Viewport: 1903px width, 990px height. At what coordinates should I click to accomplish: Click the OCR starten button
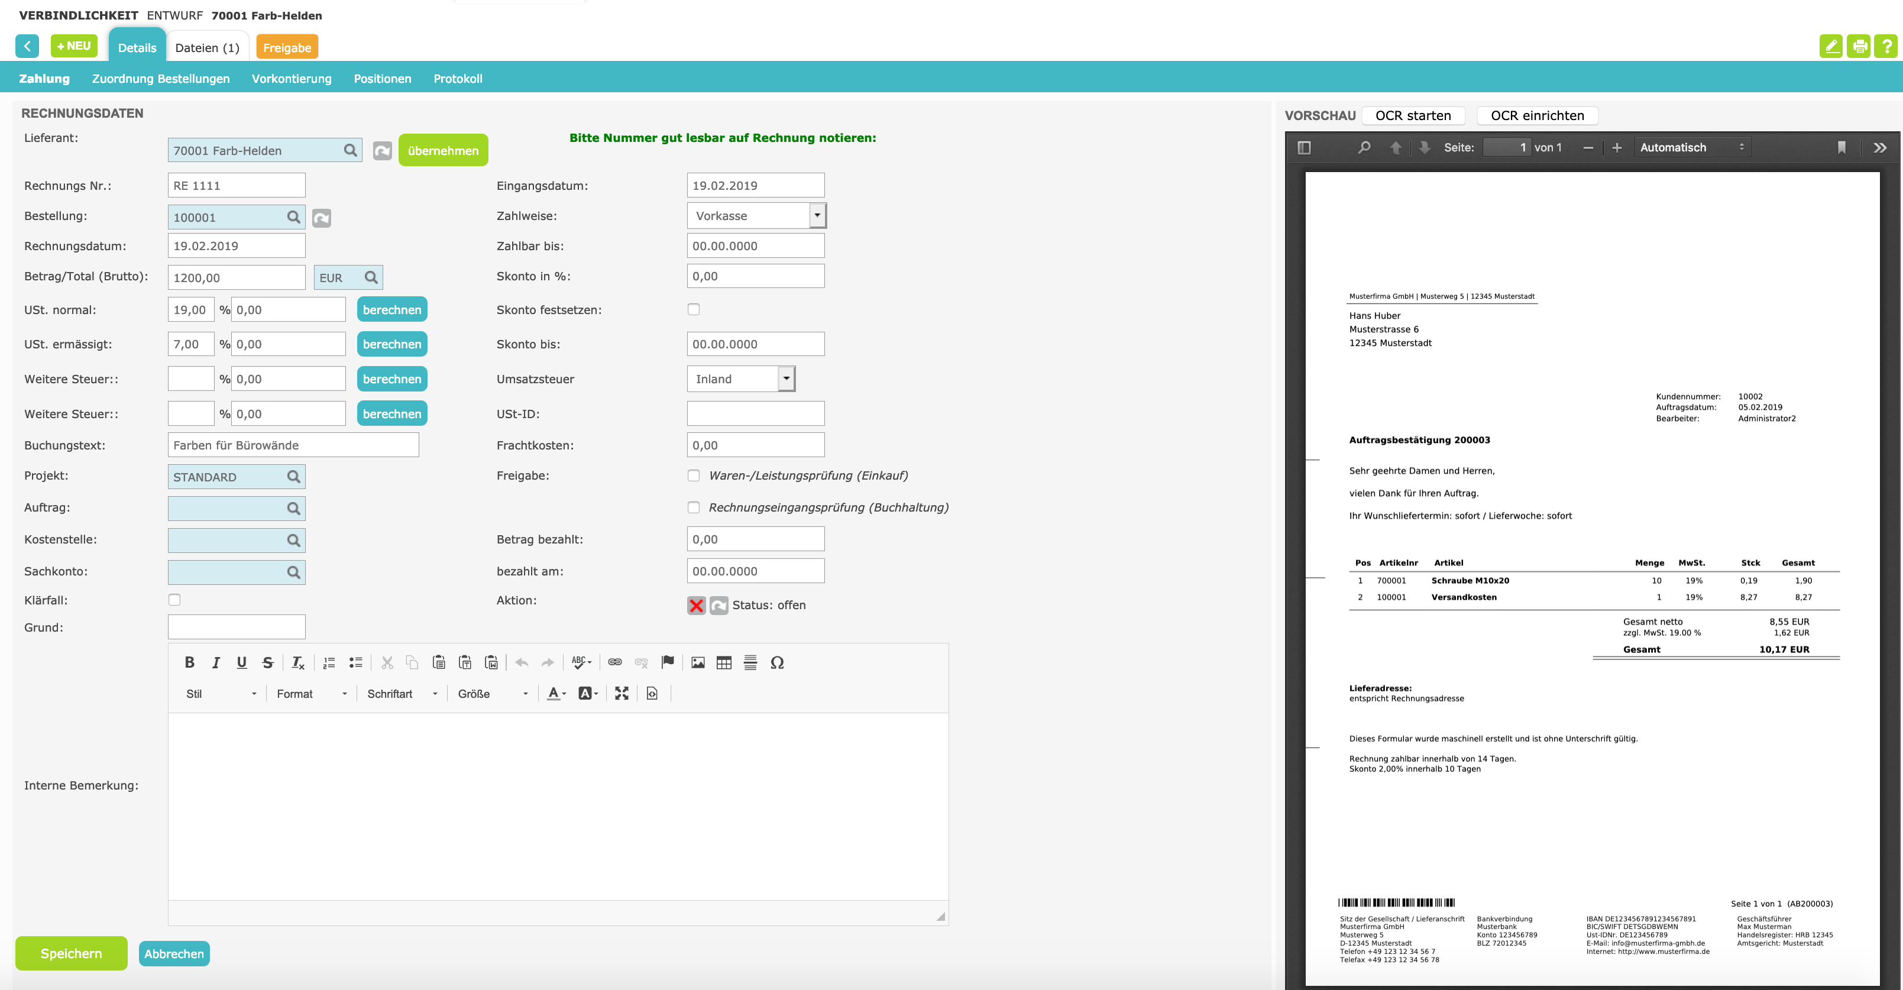[1413, 116]
